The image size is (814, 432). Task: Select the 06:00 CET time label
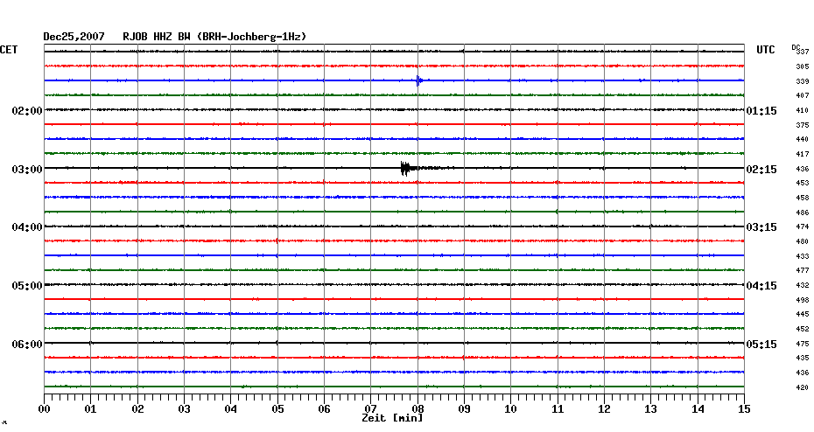[x=27, y=345]
